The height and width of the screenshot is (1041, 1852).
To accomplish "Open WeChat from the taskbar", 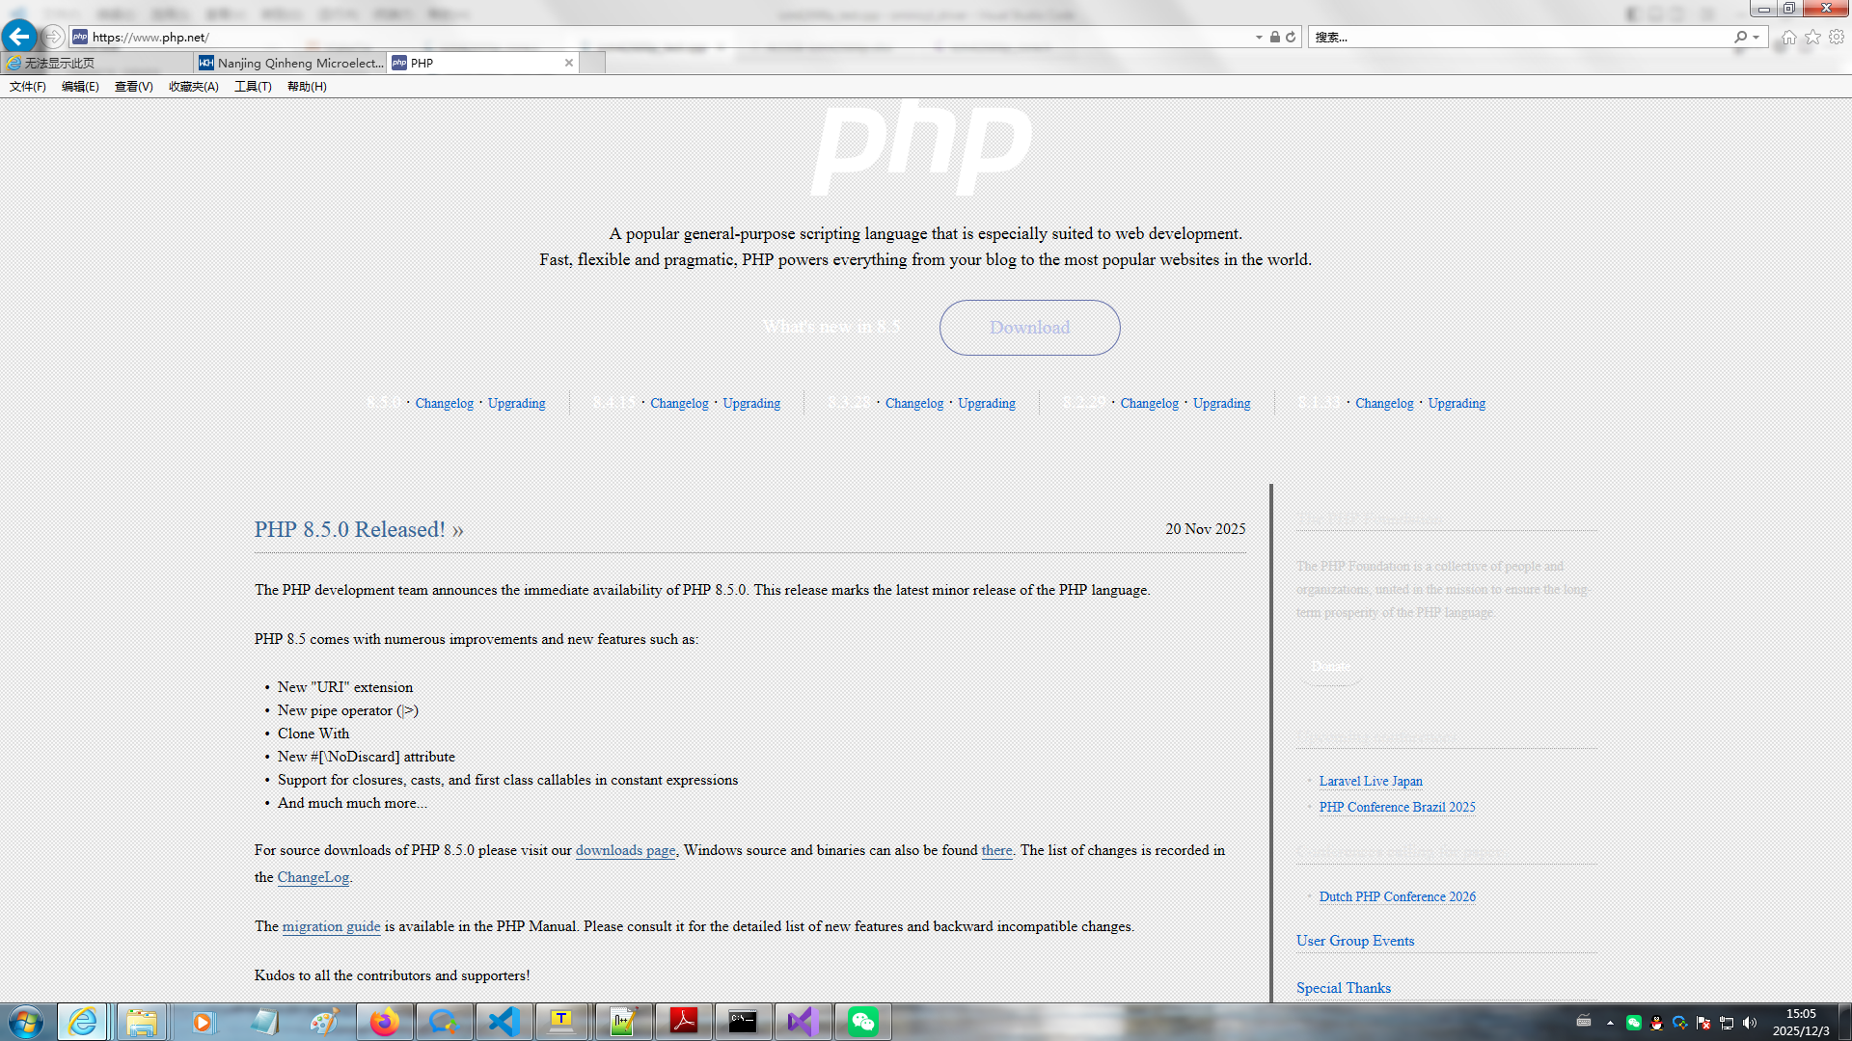I will tap(862, 1022).
